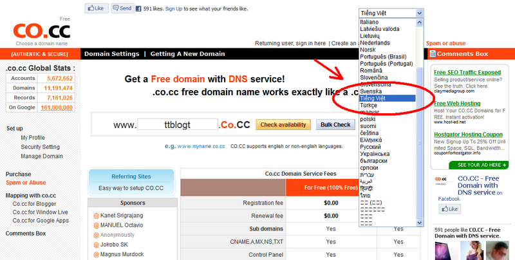
Task: Open Getting A New Domain tab
Action: (187, 54)
